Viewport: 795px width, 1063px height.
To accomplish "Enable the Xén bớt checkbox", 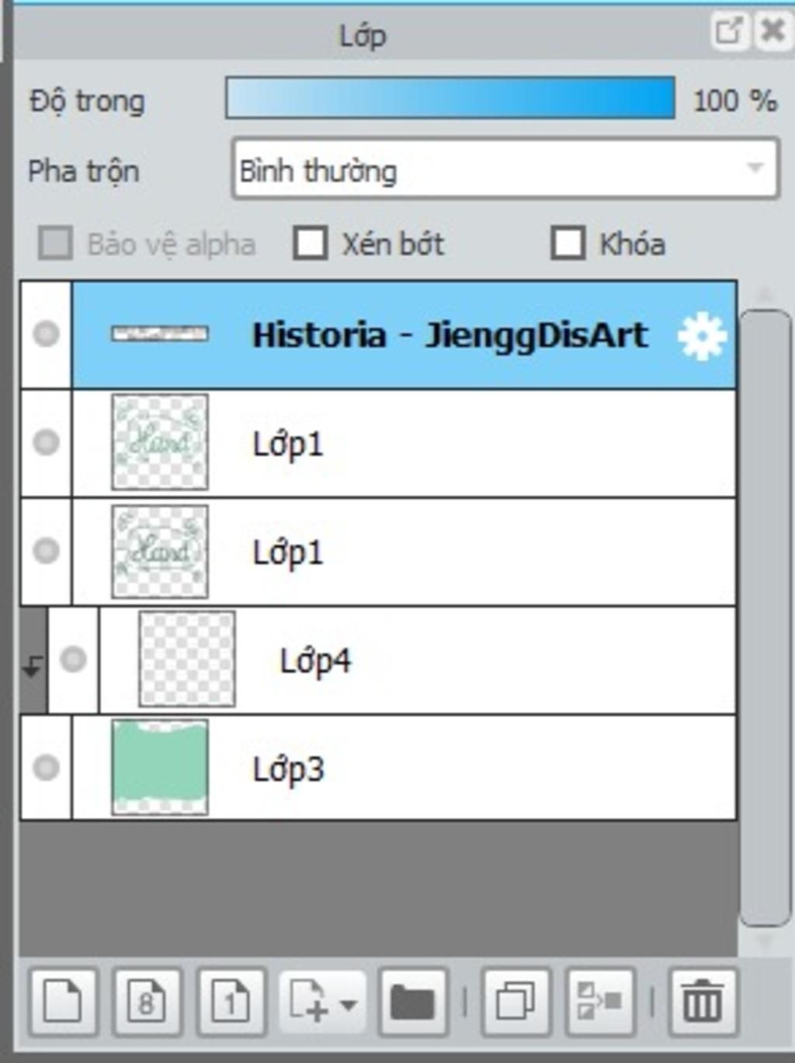I will (311, 244).
